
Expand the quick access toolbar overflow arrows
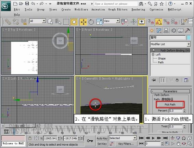50,4
